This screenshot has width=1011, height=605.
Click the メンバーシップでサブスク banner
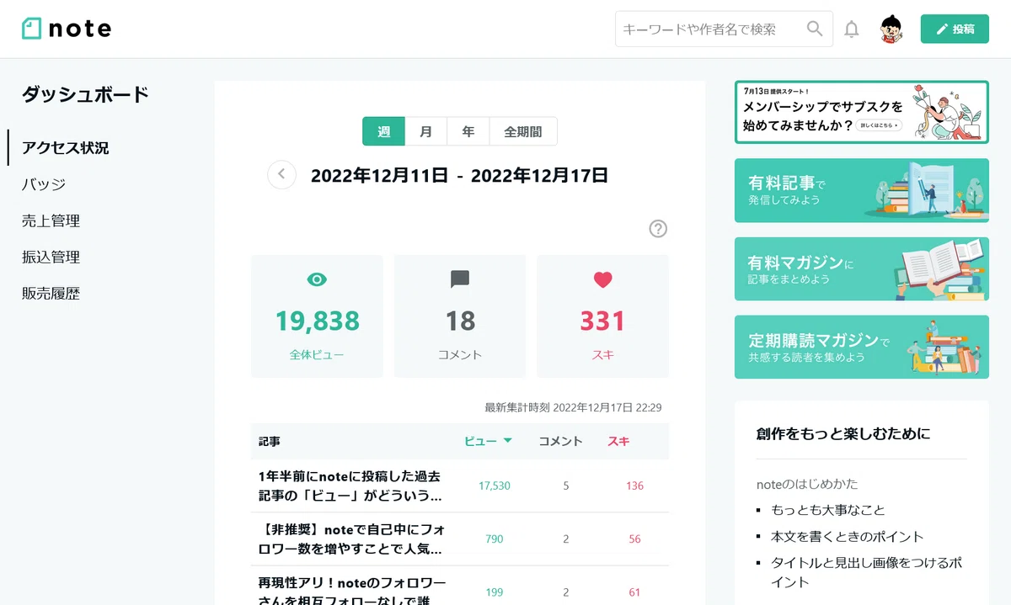click(862, 112)
